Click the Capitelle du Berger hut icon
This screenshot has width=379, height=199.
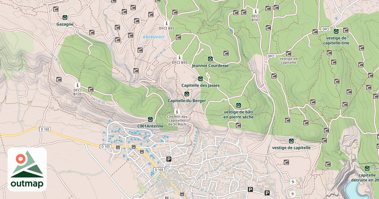(187, 94)
